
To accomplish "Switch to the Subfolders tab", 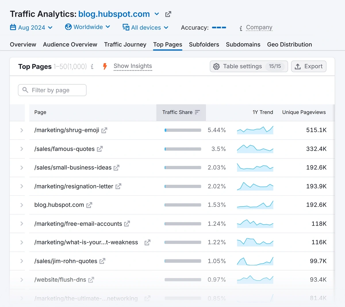I will (x=204, y=44).
